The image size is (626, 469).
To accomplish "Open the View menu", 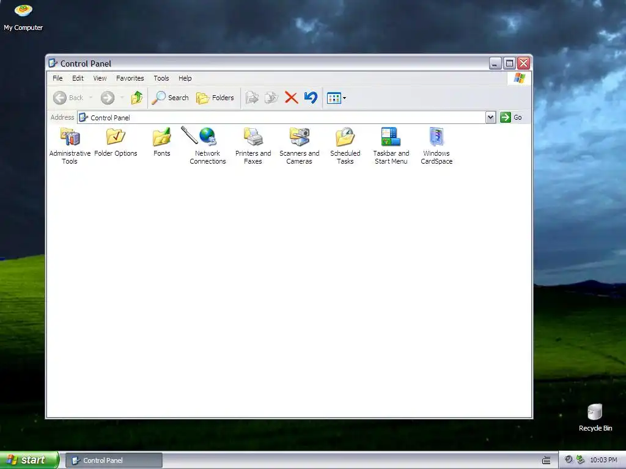I will [x=100, y=78].
